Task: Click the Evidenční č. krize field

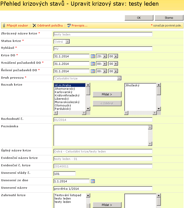Action: click(x=103, y=166)
